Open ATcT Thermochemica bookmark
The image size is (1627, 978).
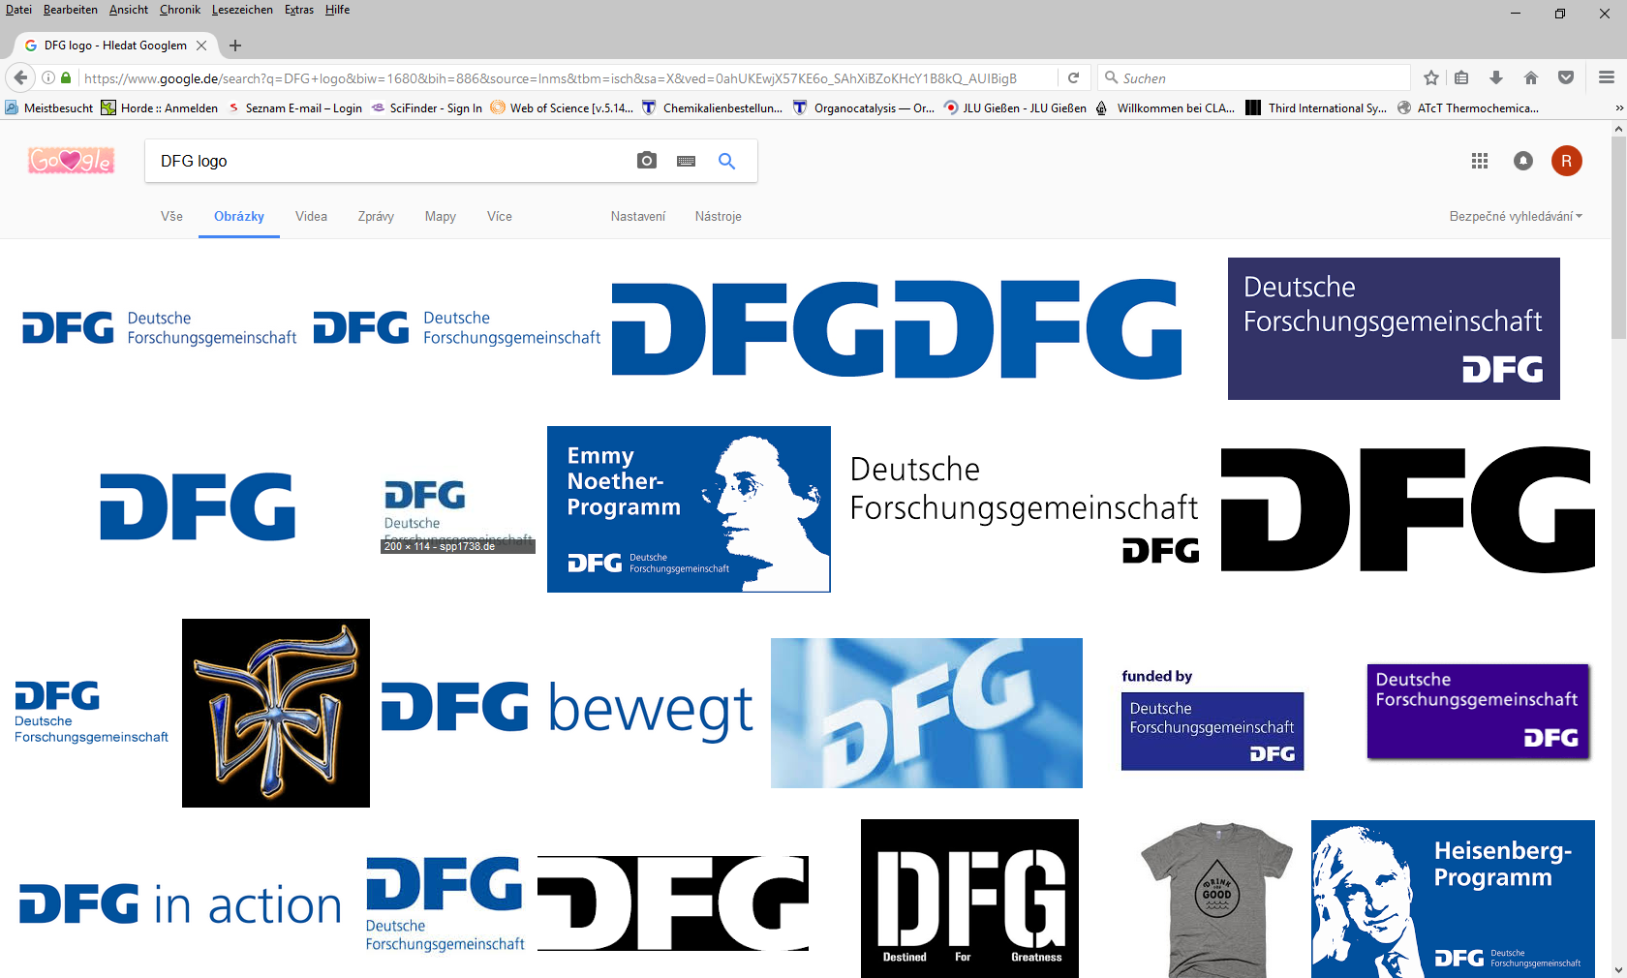tap(1467, 108)
